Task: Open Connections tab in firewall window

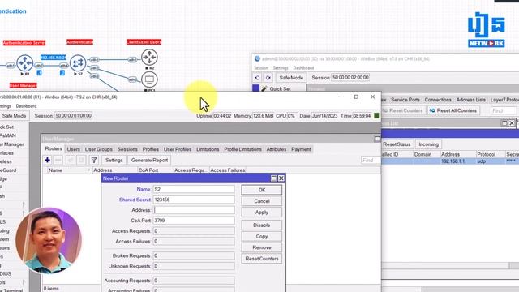Action: (438, 100)
